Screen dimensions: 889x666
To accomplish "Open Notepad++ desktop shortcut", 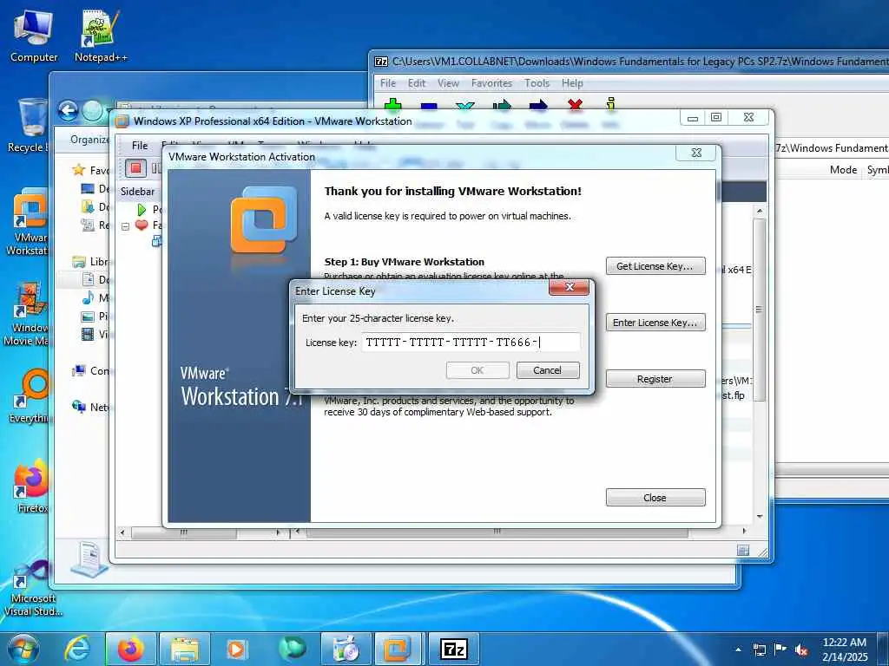I will pyautogui.click(x=101, y=36).
